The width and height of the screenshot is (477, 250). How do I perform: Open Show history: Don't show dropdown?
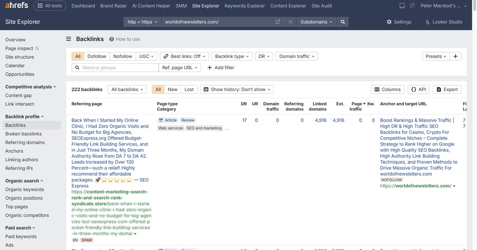(237, 89)
